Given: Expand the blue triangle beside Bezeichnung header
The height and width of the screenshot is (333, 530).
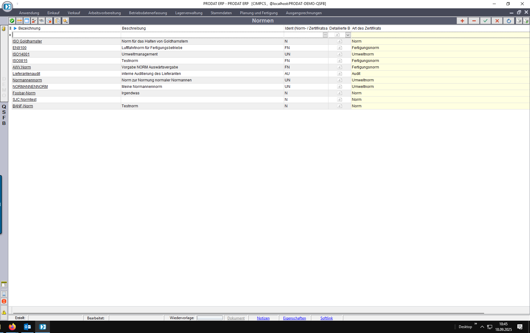Looking at the screenshot, I should pyautogui.click(x=15, y=28).
